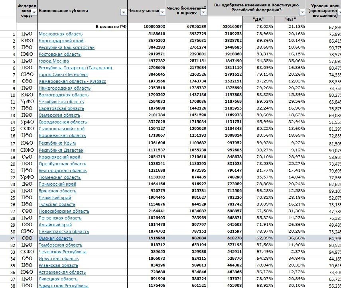
Task: Select ballots cell 982884 in Омская row
Action: tap(187, 238)
